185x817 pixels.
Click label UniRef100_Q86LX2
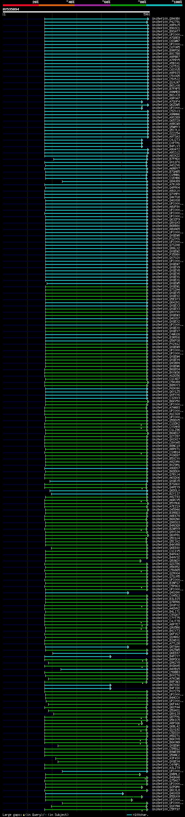[166, 248]
